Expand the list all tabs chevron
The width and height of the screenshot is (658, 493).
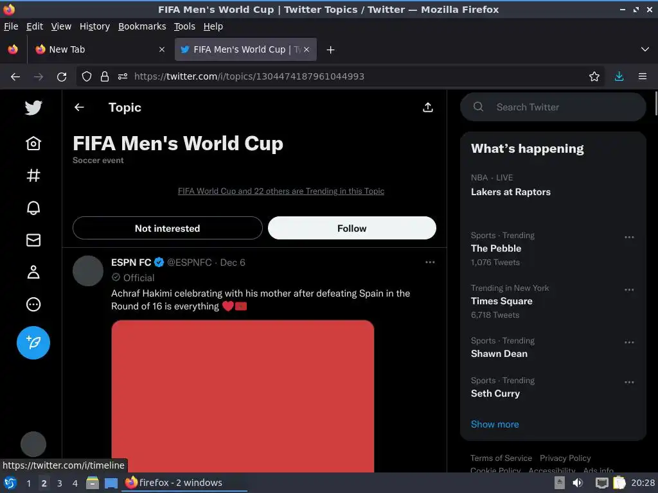point(645,49)
